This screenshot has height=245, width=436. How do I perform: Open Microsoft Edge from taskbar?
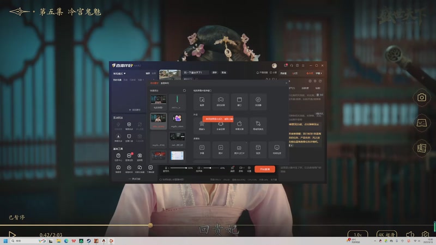point(66,241)
